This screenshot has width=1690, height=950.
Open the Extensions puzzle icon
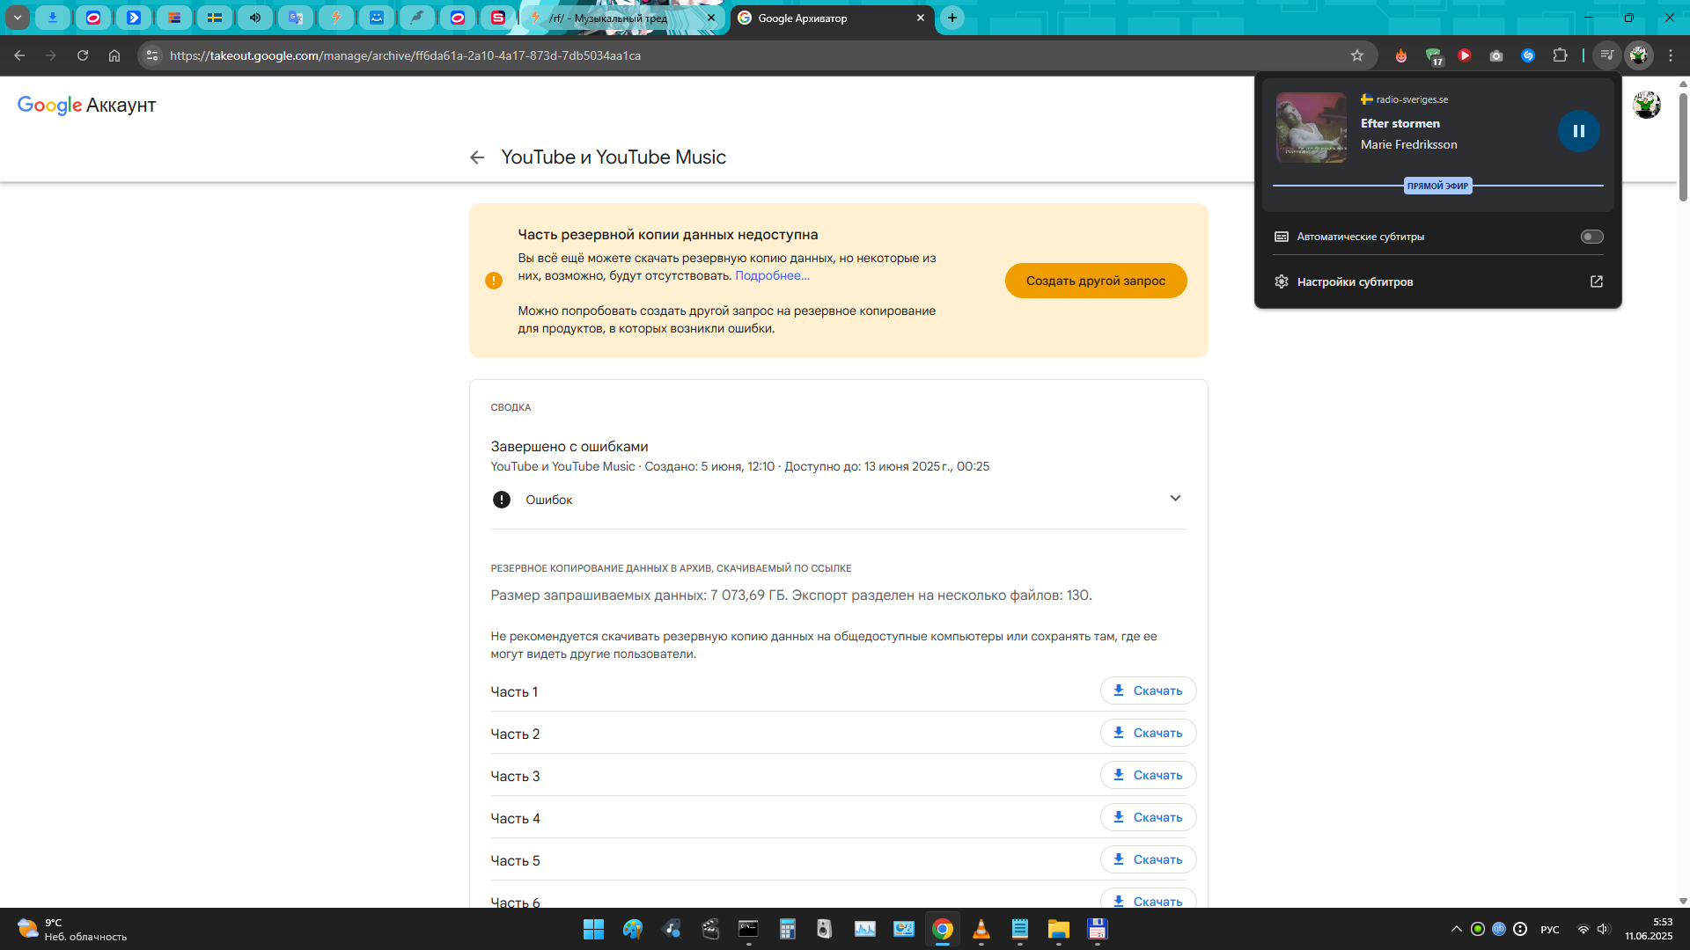point(1560,55)
